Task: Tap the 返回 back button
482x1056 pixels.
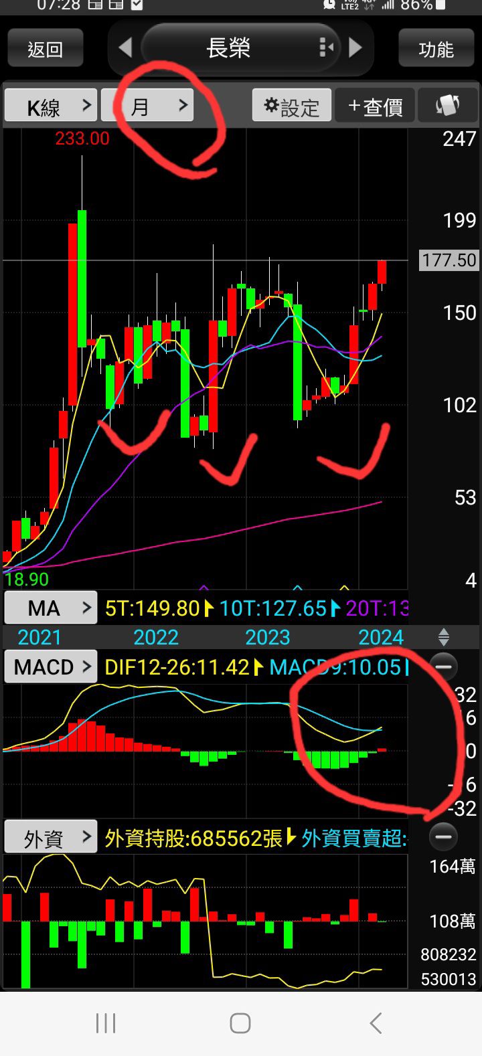Action: pyautogui.click(x=46, y=48)
